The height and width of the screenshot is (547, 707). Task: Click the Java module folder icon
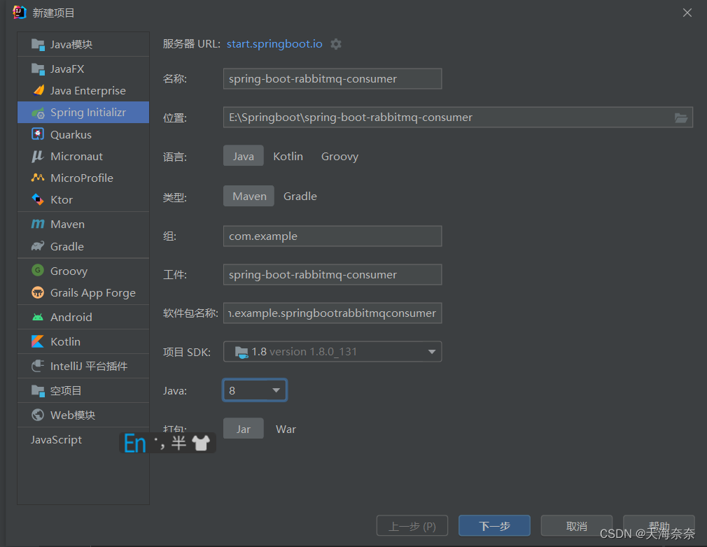point(38,45)
